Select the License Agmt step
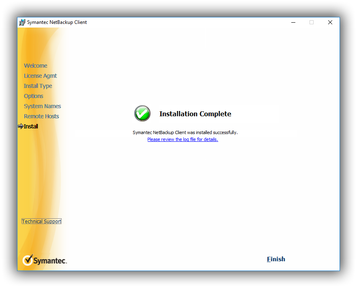Image resolution: width=357 pixels, height=288 pixels. (40, 76)
